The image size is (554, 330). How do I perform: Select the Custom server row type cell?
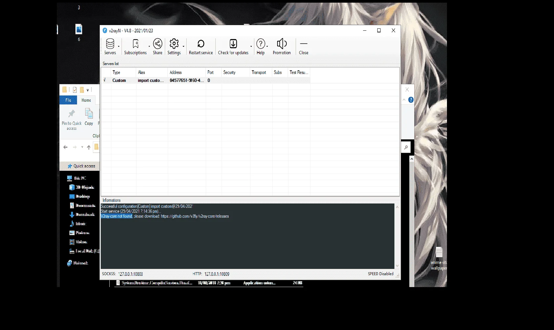pyautogui.click(x=119, y=80)
